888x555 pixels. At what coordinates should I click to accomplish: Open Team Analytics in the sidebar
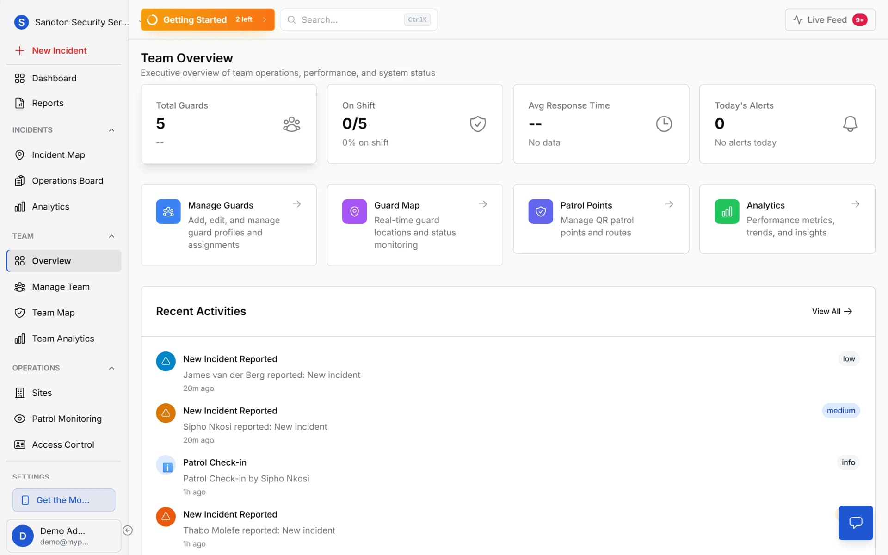62,338
